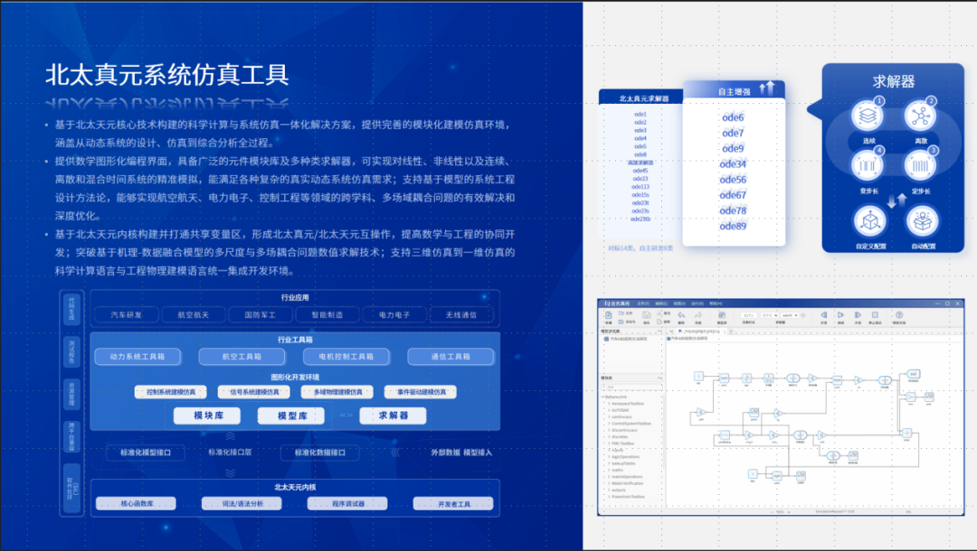The width and height of the screenshot is (977, 551).
Task: Click the 模块库 button in the architecture diagram
Action: pos(207,416)
